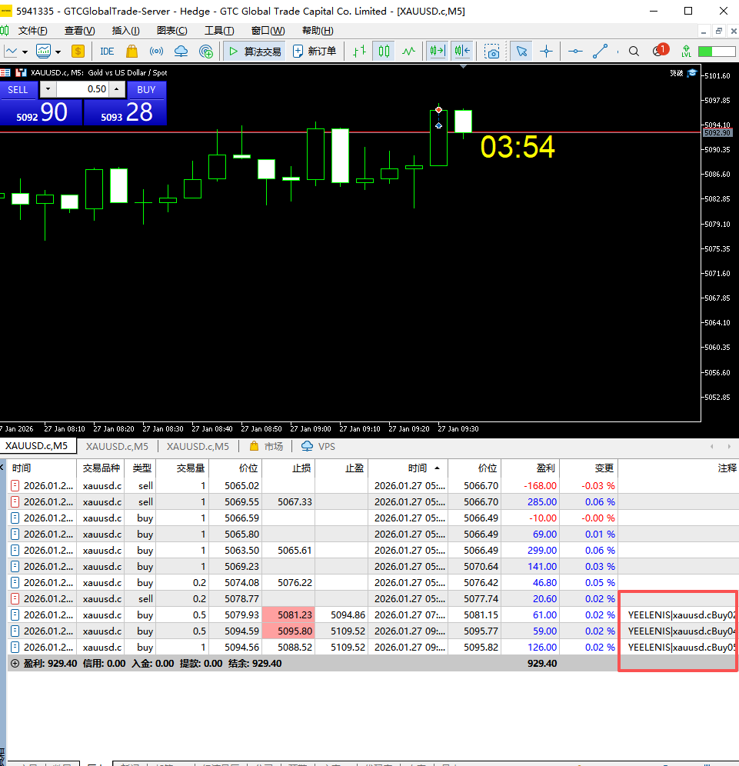Expand the 盈利: 929.40 summary row

click(x=15, y=664)
